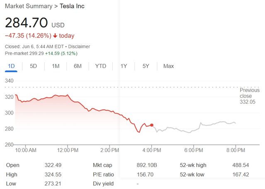Image resolution: width=265 pixels, height=189 pixels.
Task: Select the 1D time range tab
Action: click(12, 66)
